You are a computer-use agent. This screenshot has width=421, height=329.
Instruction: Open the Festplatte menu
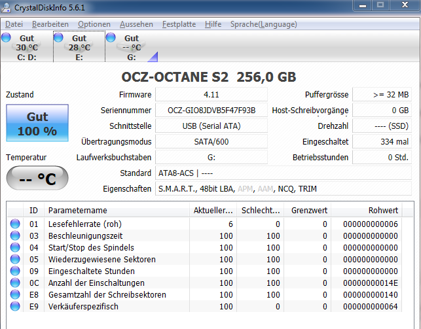click(179, 24)
